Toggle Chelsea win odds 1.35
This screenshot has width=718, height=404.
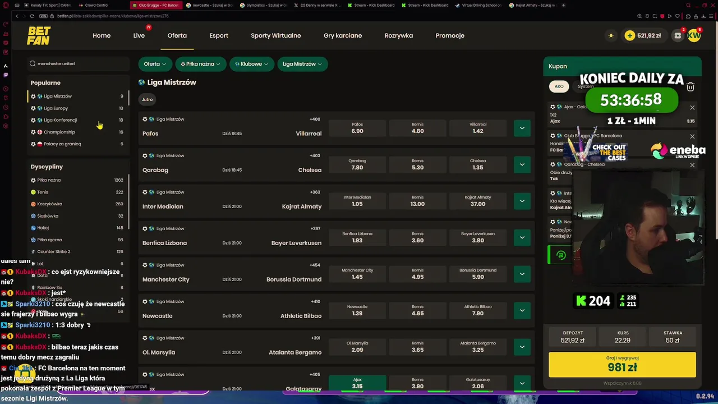pos(478,164)
